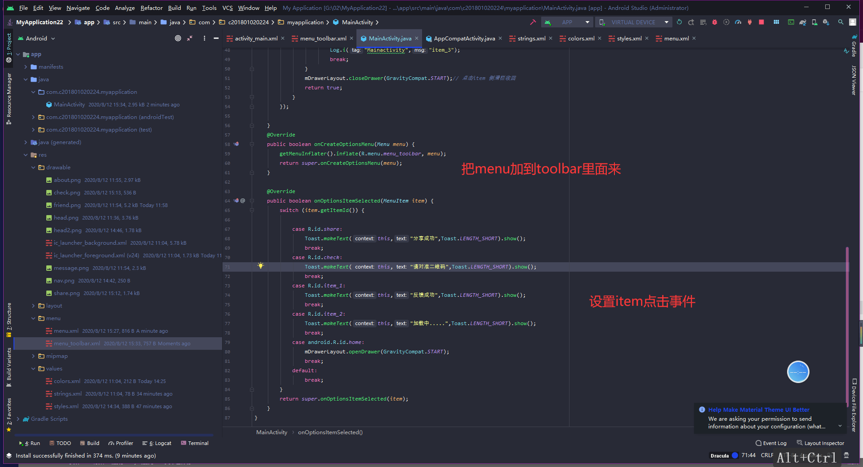Switch to the strings.xml tab
This screenshot has height=467, width=863.
pyautogui.click(x=531, y=38)
